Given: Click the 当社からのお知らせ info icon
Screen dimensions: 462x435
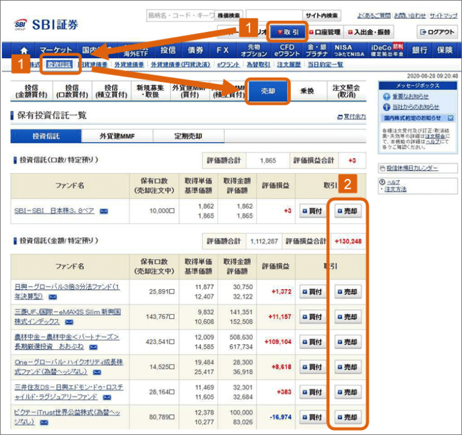Looking at the screenshot, I should pos(386,107).
